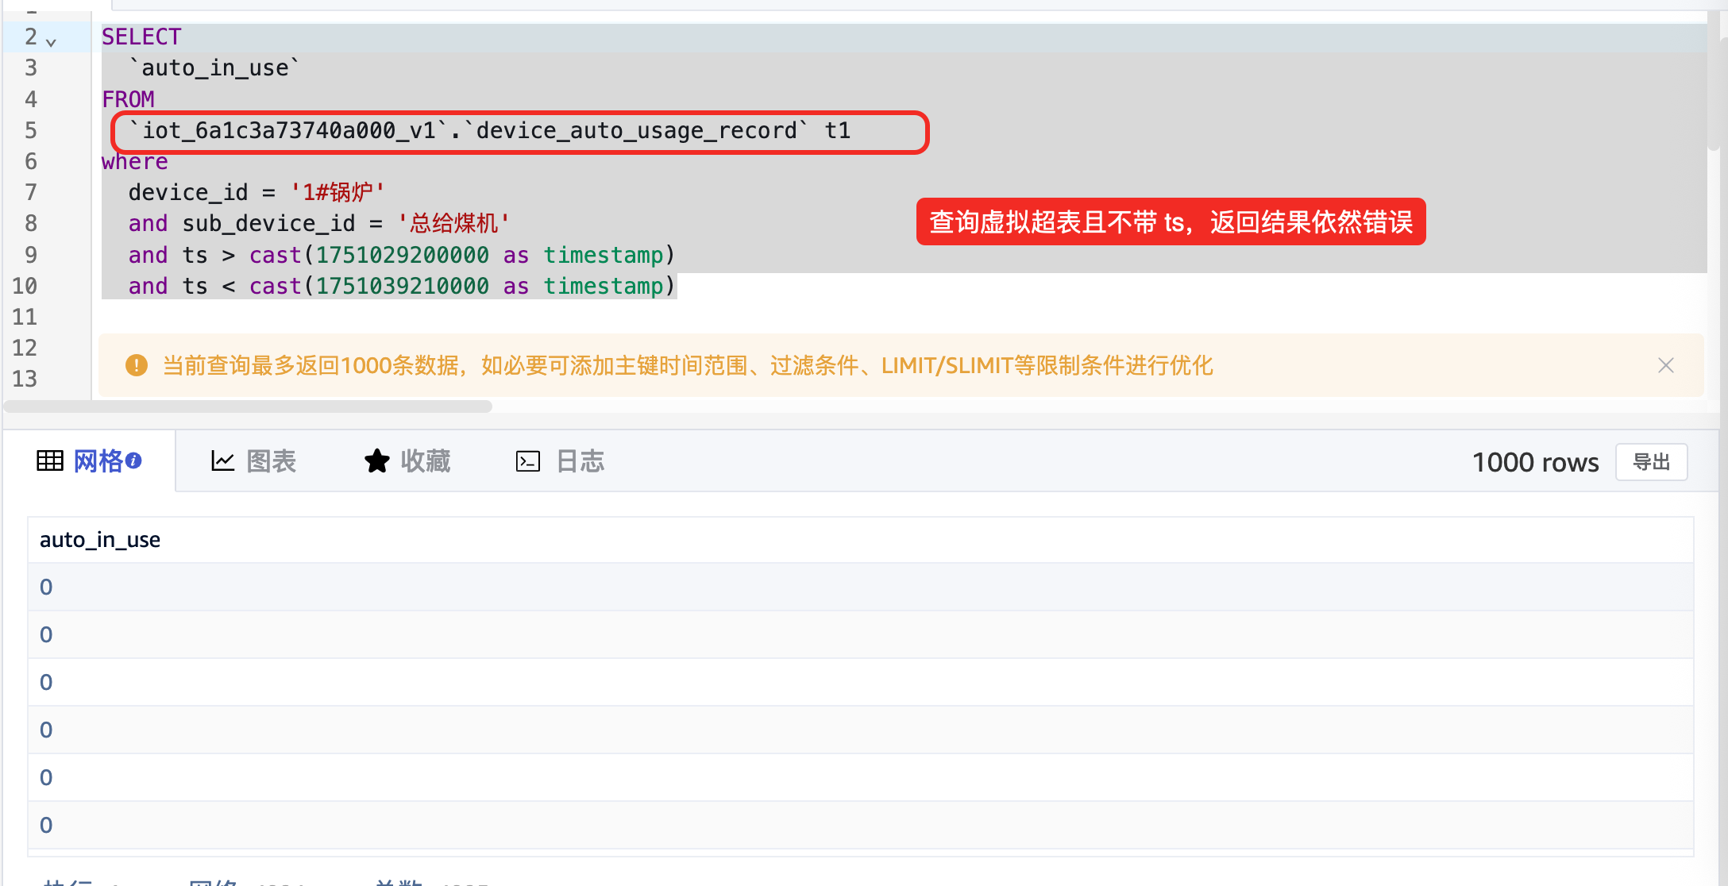Click the 导出 export button
The image size is (1728, 886).
coord(1651,461)
